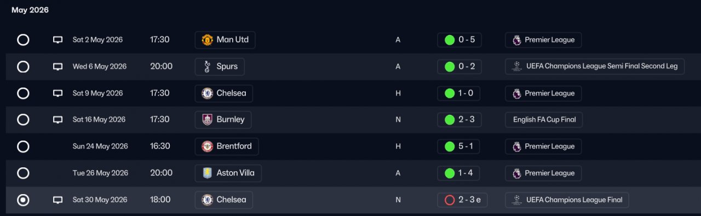Viewport: 701px width, 216px height.
Task: Click green win indicator on 5 - 1 result
Action: [x=450, y=147]
